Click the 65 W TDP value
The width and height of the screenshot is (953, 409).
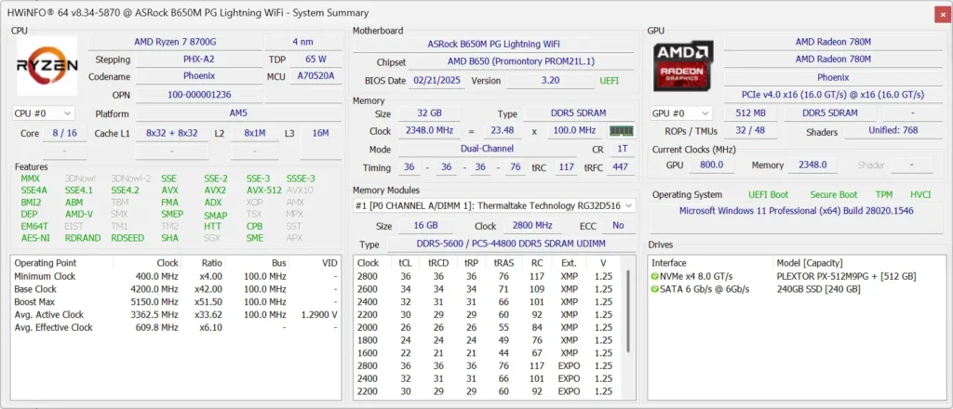[315, 59]
